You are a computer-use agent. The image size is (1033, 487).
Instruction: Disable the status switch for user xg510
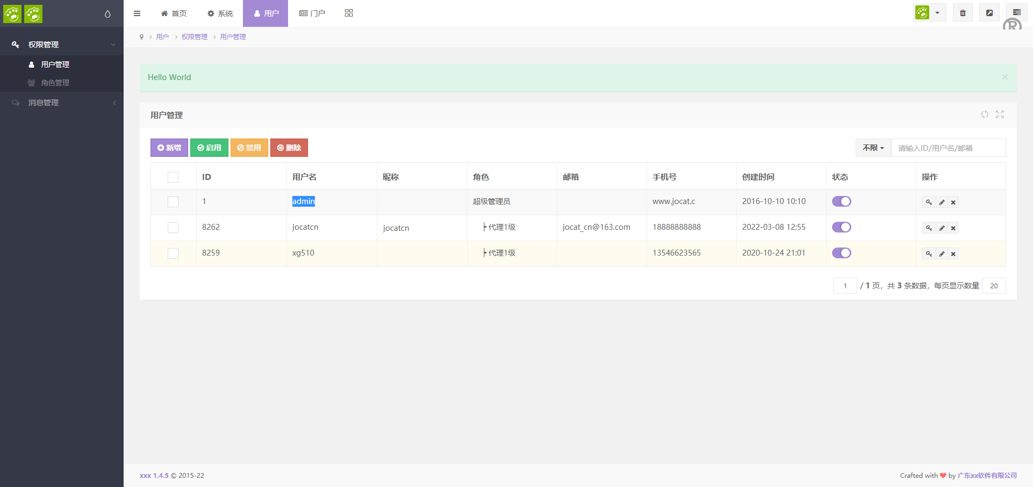click(x=841, y=253)
